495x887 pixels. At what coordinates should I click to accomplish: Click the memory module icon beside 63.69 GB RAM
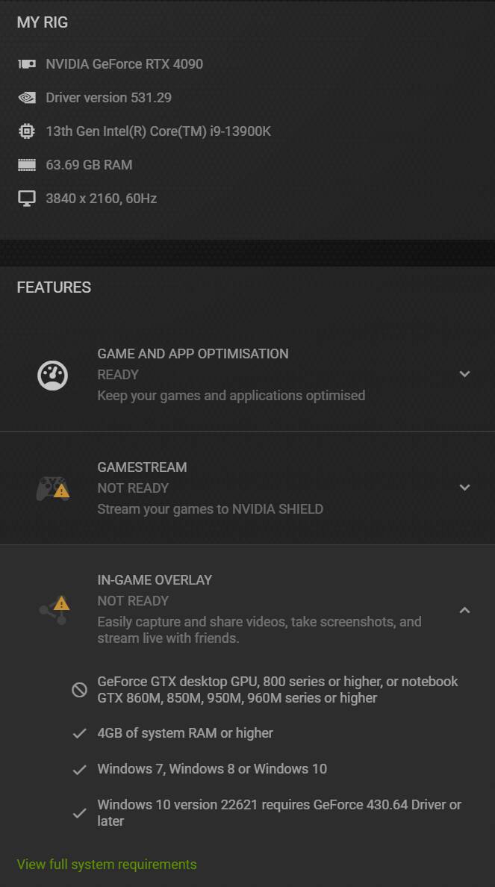[x=27, y=165]
